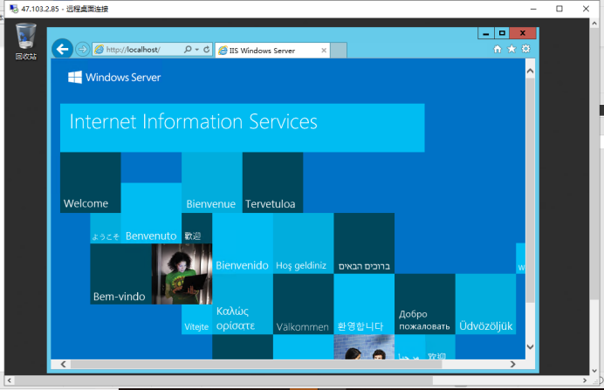This screenshot has height=390, width=604.
Task: Click the Home icon in Internet Explorer
Action: click(498, 49)
